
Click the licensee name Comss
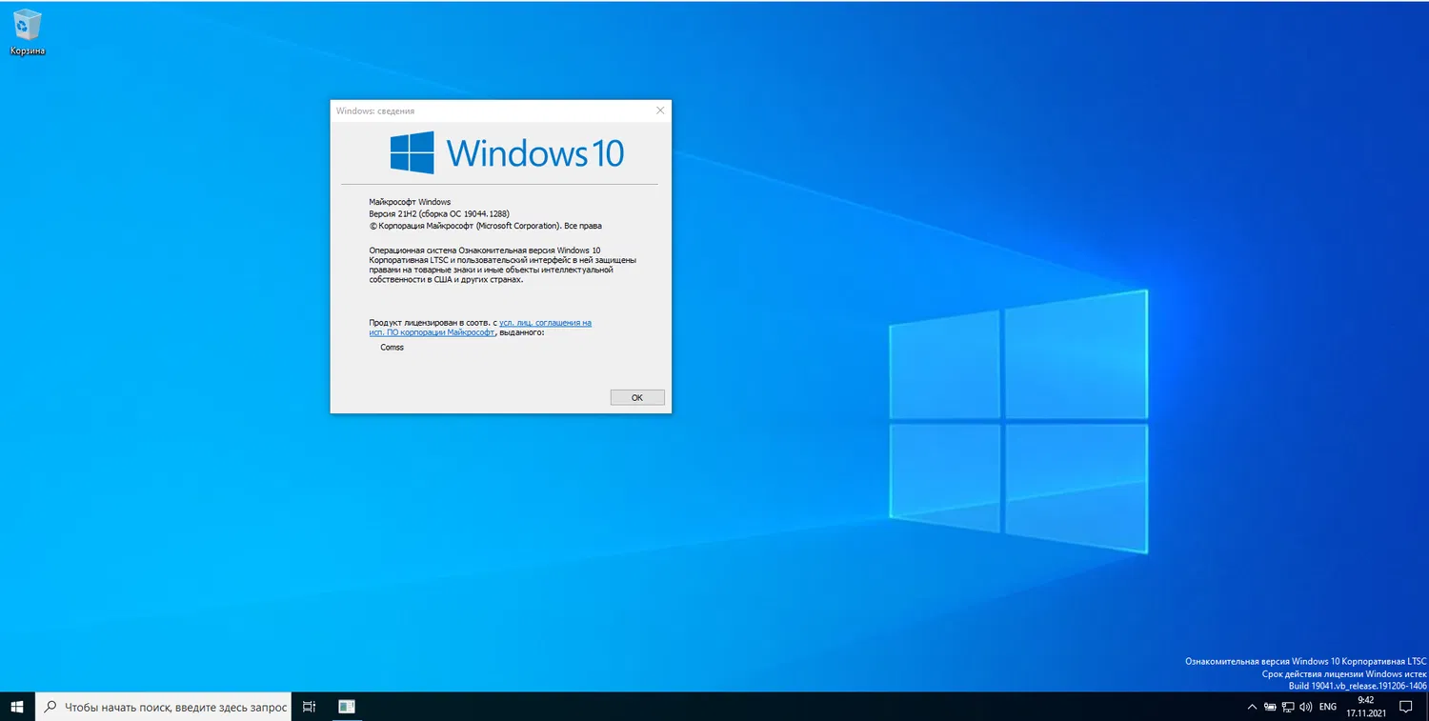click(x=392, y=348)
